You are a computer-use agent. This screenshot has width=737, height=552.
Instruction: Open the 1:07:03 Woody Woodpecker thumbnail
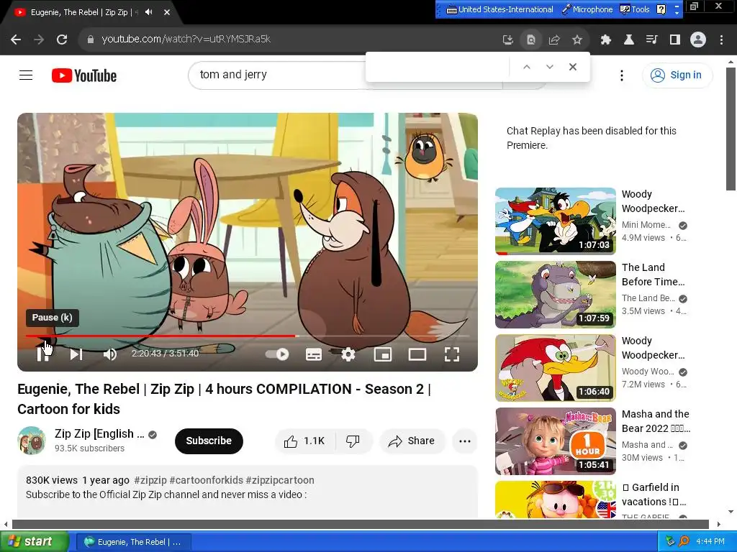(556, 221)
